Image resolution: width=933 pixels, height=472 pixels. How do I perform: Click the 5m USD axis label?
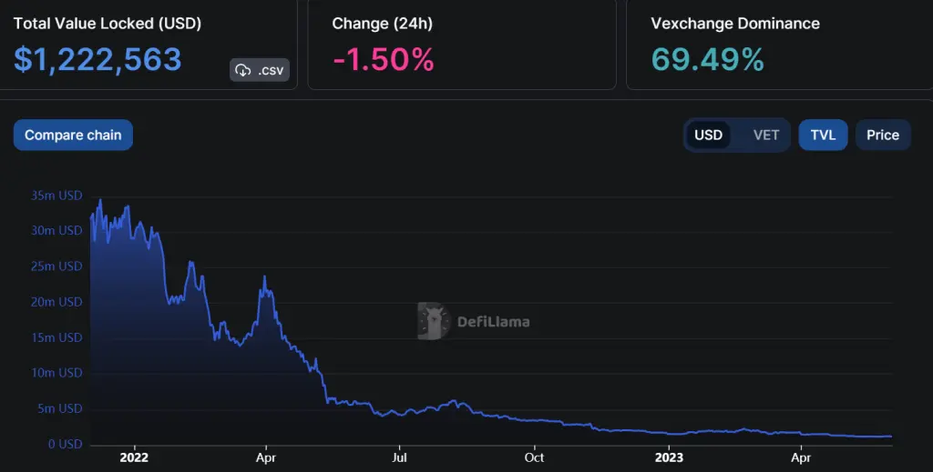(x=60, y=408)
